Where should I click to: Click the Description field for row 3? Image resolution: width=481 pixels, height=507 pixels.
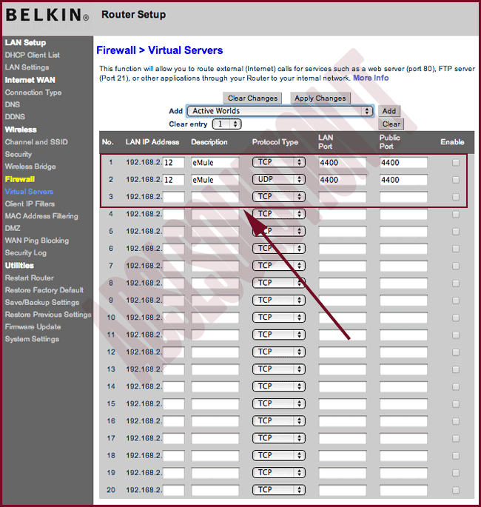coord(215,197)
